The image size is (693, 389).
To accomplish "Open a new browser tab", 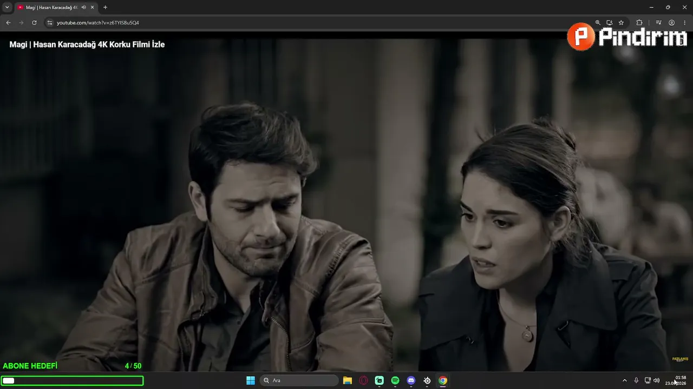I will tap(105, 8).
